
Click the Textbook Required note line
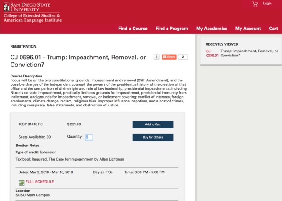tap(70, 159)
